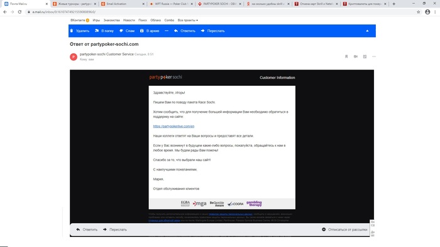Screen dimensions: 440x247
Task: Go forward in browser
Action: [x=12, y=12]
